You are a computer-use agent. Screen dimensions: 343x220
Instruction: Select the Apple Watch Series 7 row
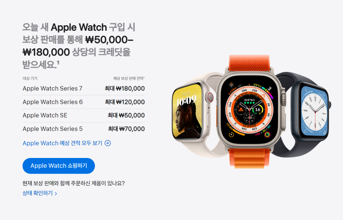[x=83, y=89]
